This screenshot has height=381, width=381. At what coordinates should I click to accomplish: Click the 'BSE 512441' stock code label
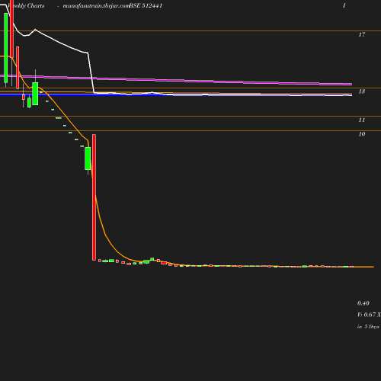[x=146, y=5]
